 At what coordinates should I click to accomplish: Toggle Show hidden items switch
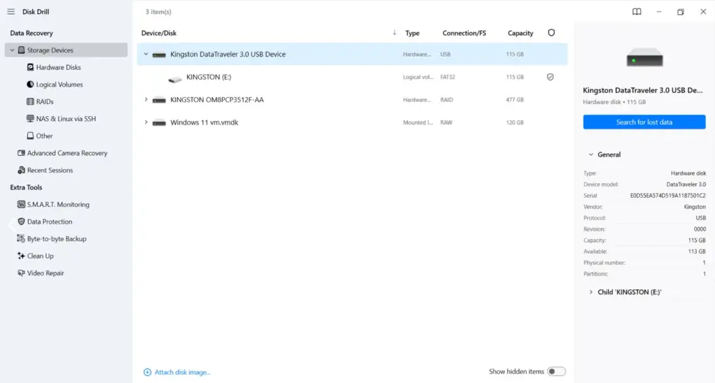(556, 372)
